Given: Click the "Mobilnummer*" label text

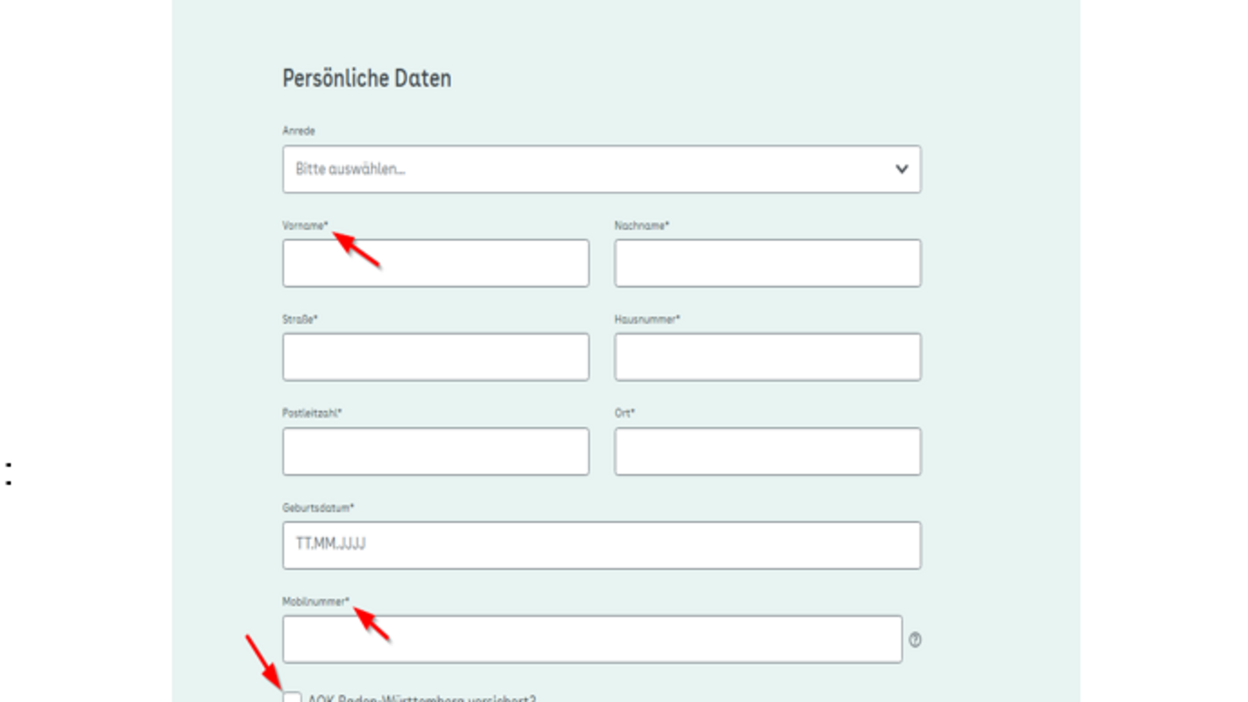Looking at the screenshot, I should [x=315, y=601].
